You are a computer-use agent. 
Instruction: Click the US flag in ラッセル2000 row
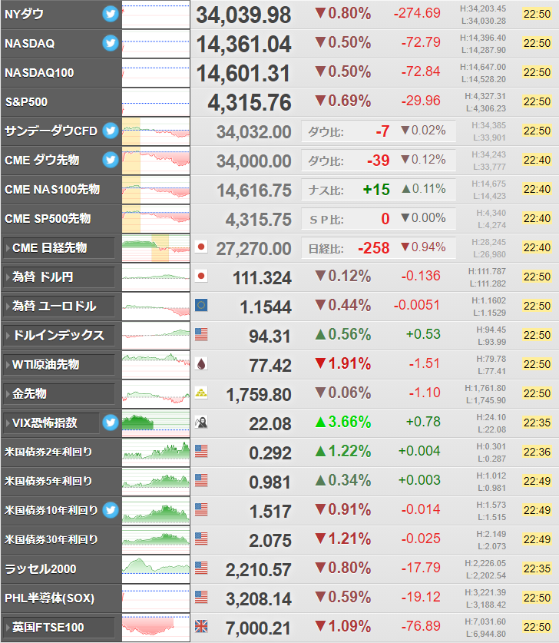[x=201, y=568]
